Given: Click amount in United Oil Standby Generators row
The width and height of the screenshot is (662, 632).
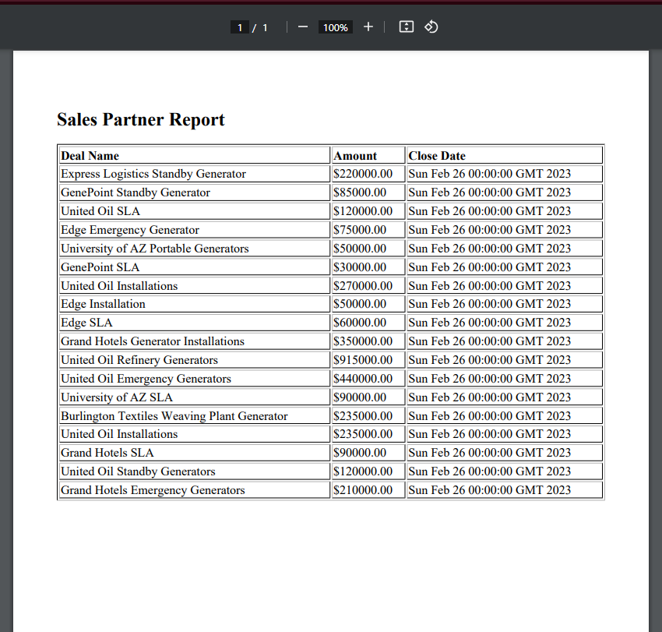Looking at the screenshot, I should (x=368, y=471).
